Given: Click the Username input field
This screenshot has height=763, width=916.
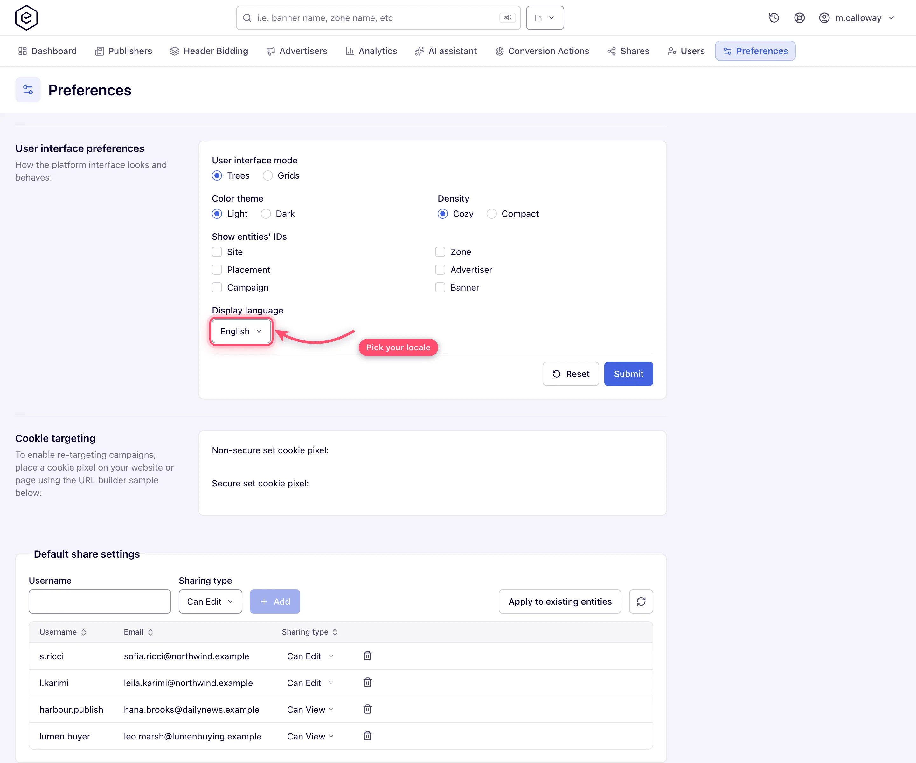Looking at the screenshot, I should pyautogui.click(x=100, y=602).
